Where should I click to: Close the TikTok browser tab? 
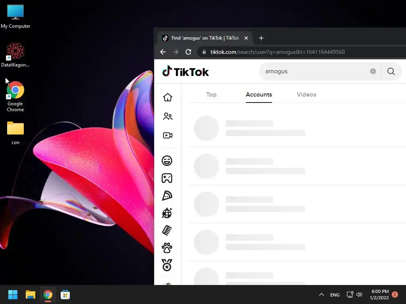(x=246, y=38)
